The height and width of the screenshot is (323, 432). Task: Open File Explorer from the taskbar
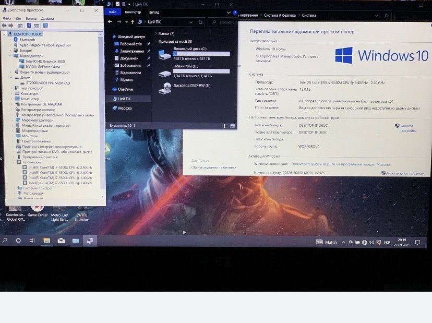pos(46,241)
